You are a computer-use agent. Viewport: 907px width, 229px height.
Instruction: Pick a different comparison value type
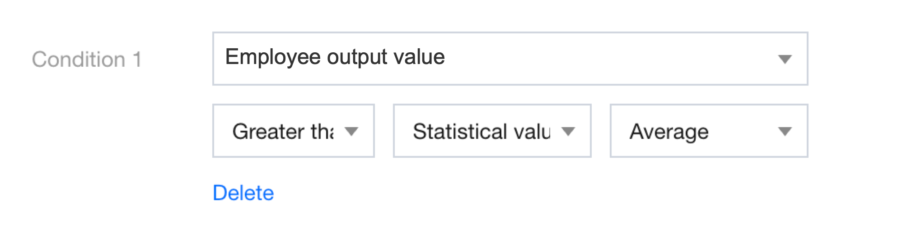click(492, 131)
